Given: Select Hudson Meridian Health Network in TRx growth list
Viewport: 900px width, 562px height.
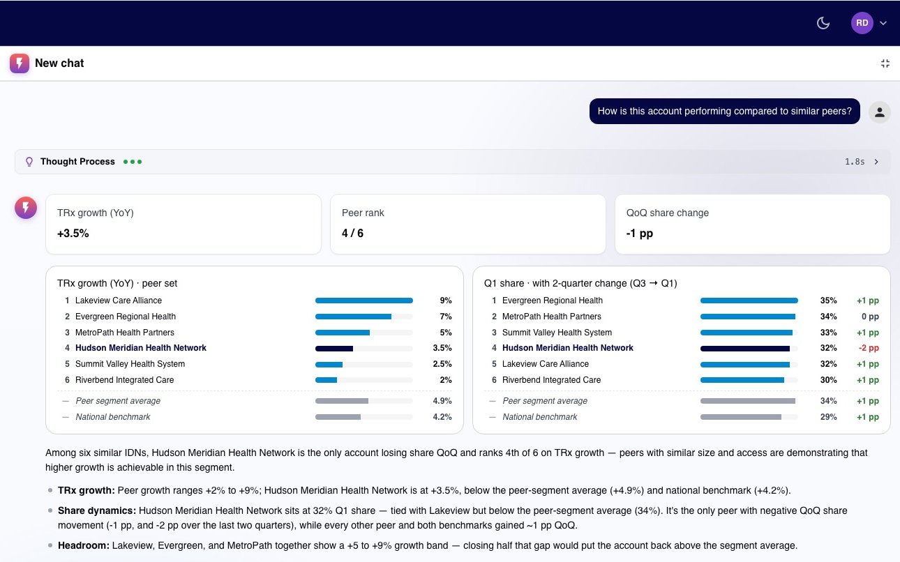Looking at the screenshot, I should (x=141, y=348).
